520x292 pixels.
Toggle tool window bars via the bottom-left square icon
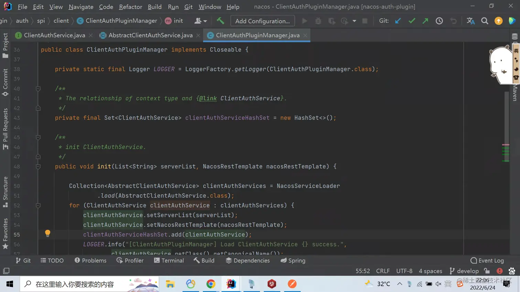tap(6, 271)
